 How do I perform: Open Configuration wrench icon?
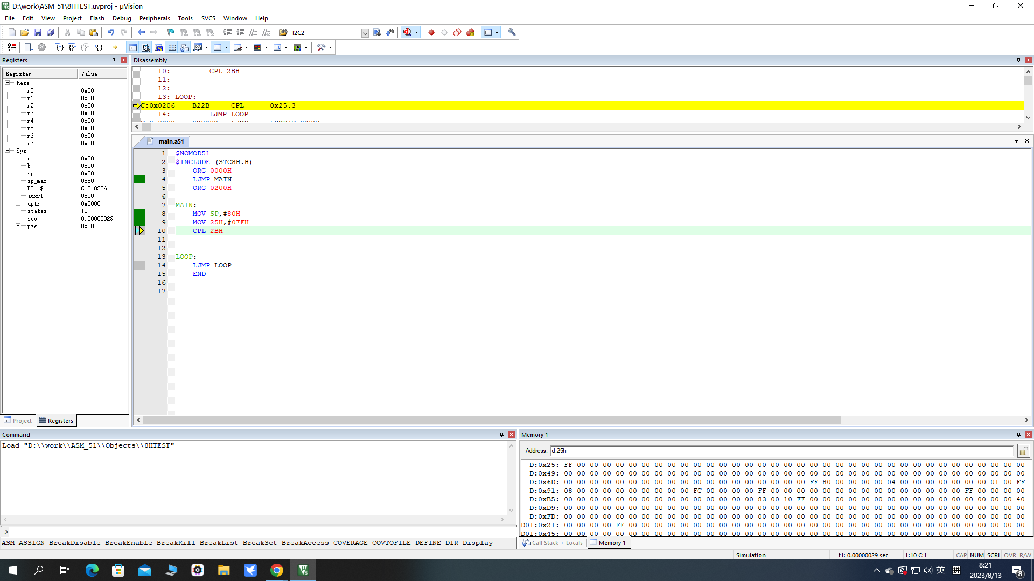coord(512,32)
